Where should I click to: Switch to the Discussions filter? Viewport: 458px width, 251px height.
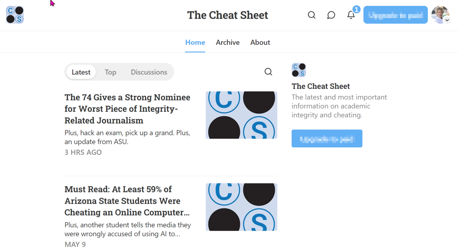tap(149, 72)
